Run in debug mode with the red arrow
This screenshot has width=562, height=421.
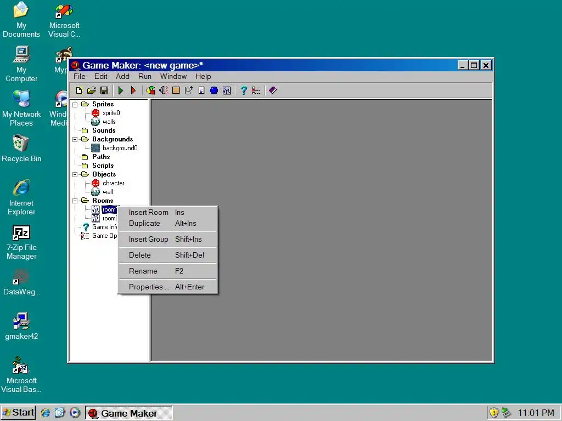pyautogui.click(x=133, y=90)
